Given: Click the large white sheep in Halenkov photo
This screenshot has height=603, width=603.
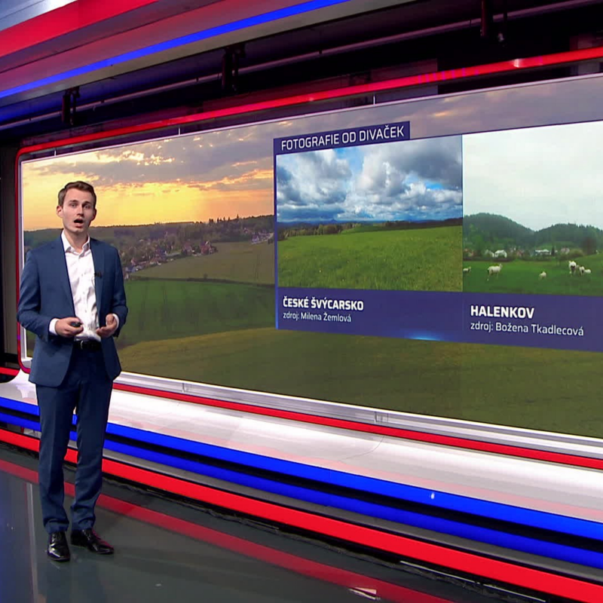Looking at the screenshot, I should click(x=494, y=270).
